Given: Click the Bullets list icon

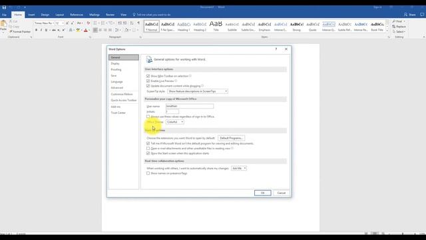Looking at the screenshot, I should [x=95, y=23].
